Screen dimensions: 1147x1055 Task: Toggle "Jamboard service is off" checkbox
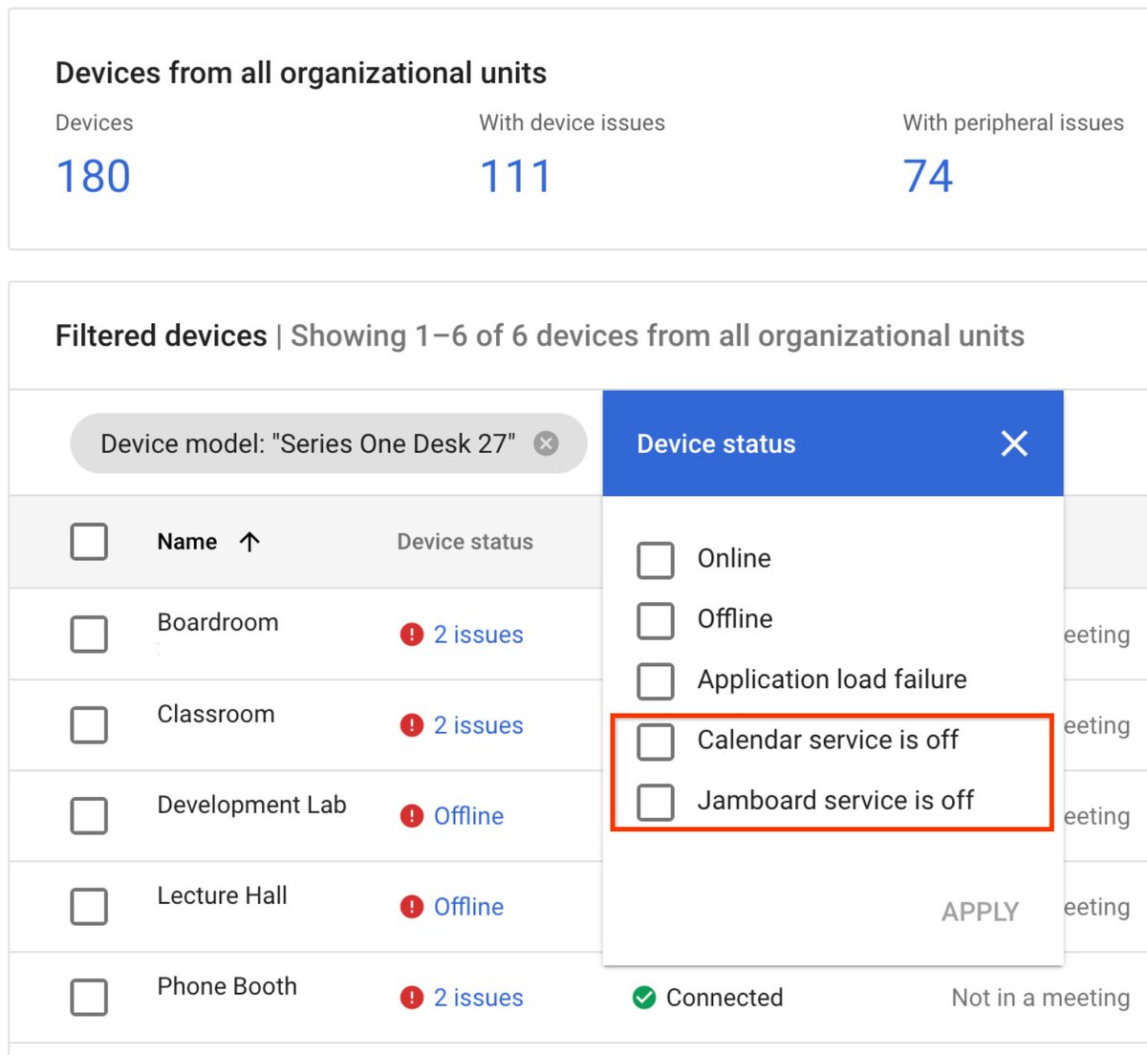656,802
